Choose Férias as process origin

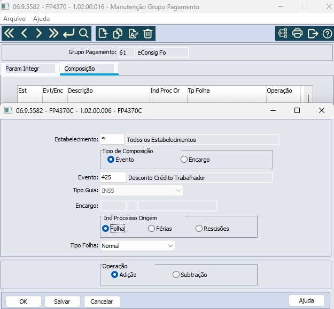pos(160,229)
